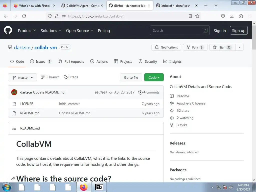Open the tracking protection shield icon

point(50,16)
